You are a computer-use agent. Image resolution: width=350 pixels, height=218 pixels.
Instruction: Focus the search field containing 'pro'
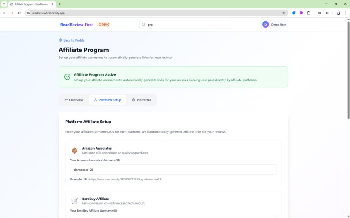point(185,25)
